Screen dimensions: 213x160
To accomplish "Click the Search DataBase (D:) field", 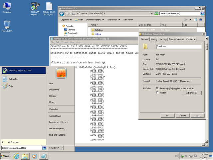I will tap(180, 13).
